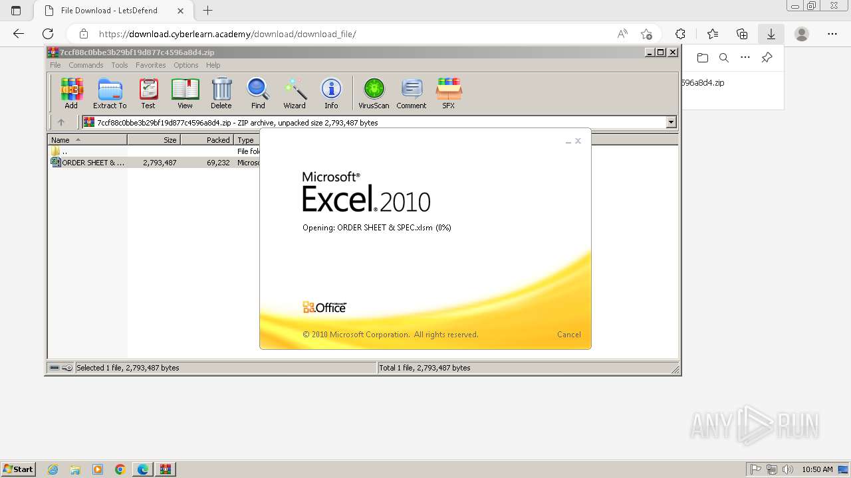Open browser tab actions menu icon
This screenshot has height=478, width=851.
tap(16, 11)
